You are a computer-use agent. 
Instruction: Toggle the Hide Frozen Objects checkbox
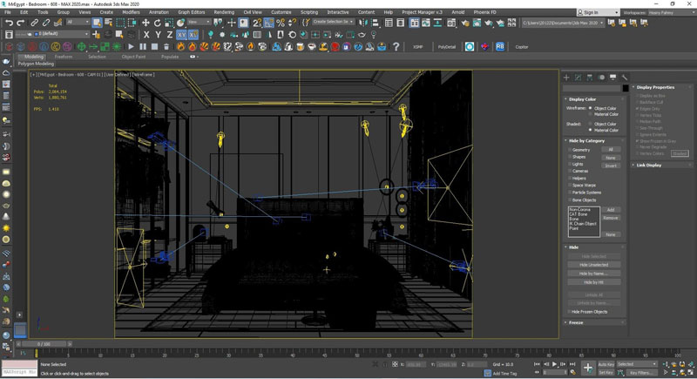(x=570, y=311)
